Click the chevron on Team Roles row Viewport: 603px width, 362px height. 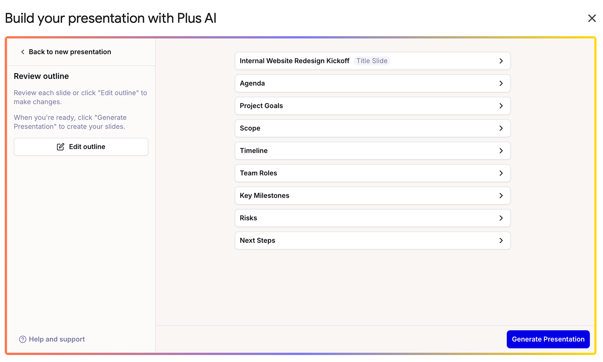501,173
